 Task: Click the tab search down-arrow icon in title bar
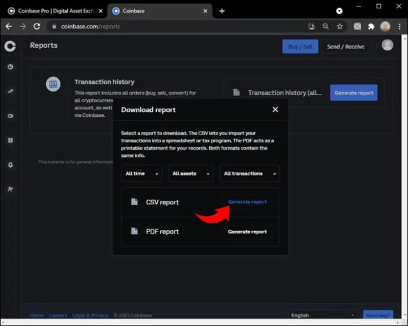[339, 11]
